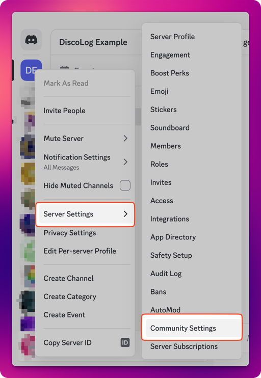
Task: Open Roles in the submenu
Action: click(x=192, y=164)
